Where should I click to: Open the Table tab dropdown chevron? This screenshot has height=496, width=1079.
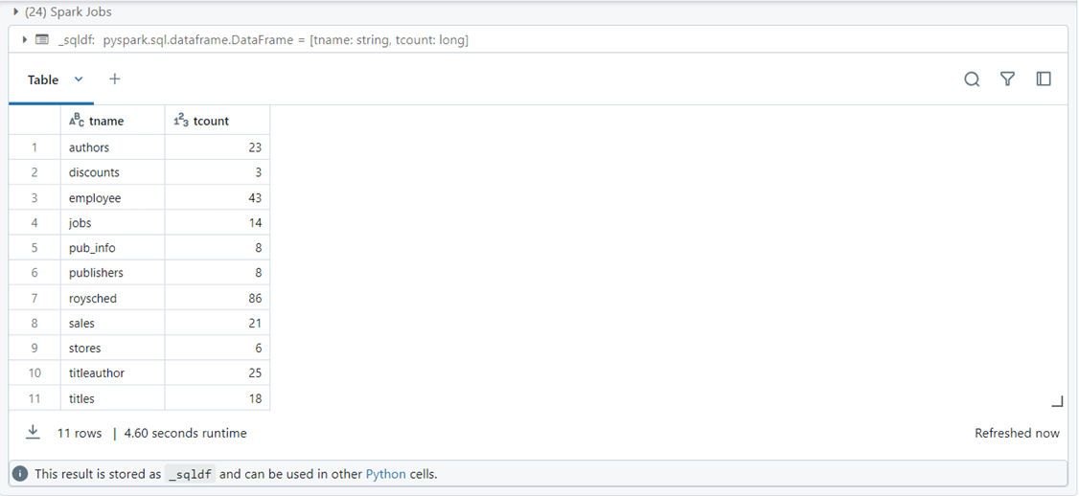point(79,79)
